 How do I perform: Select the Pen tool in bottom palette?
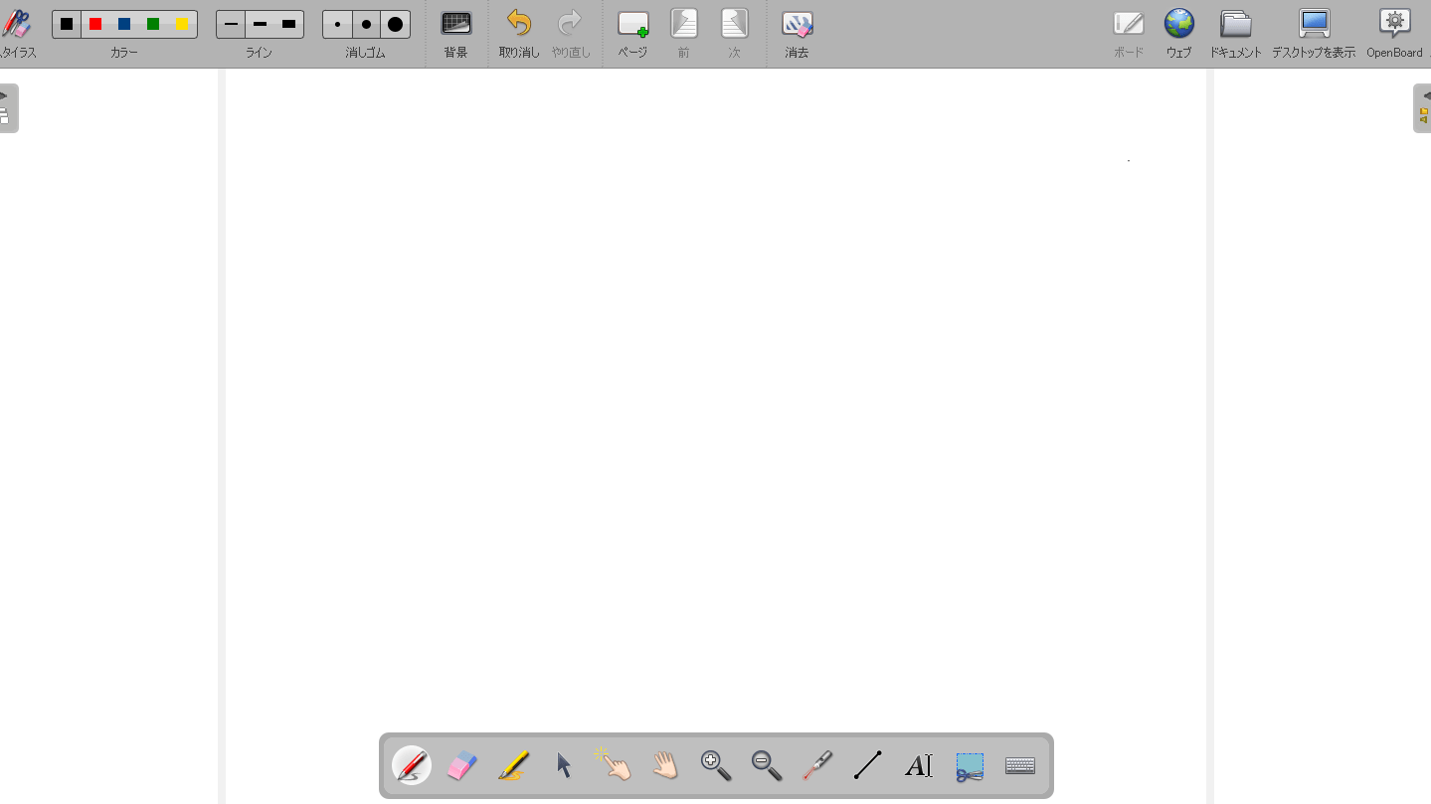click(x=412, y=765)
